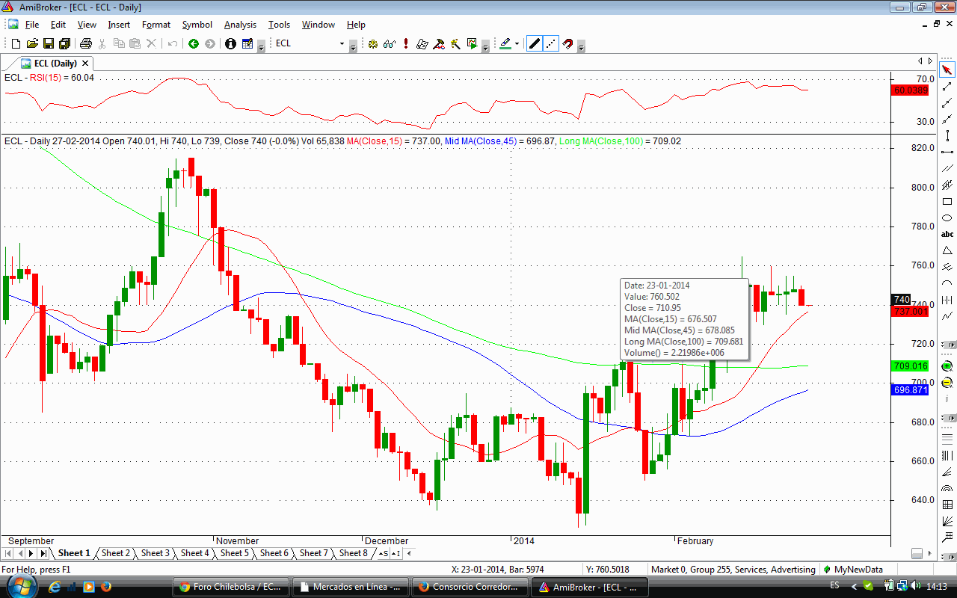Toggle the dotted line style button
957x598 pixels.
pyautogui.click(x=551, y=44)
